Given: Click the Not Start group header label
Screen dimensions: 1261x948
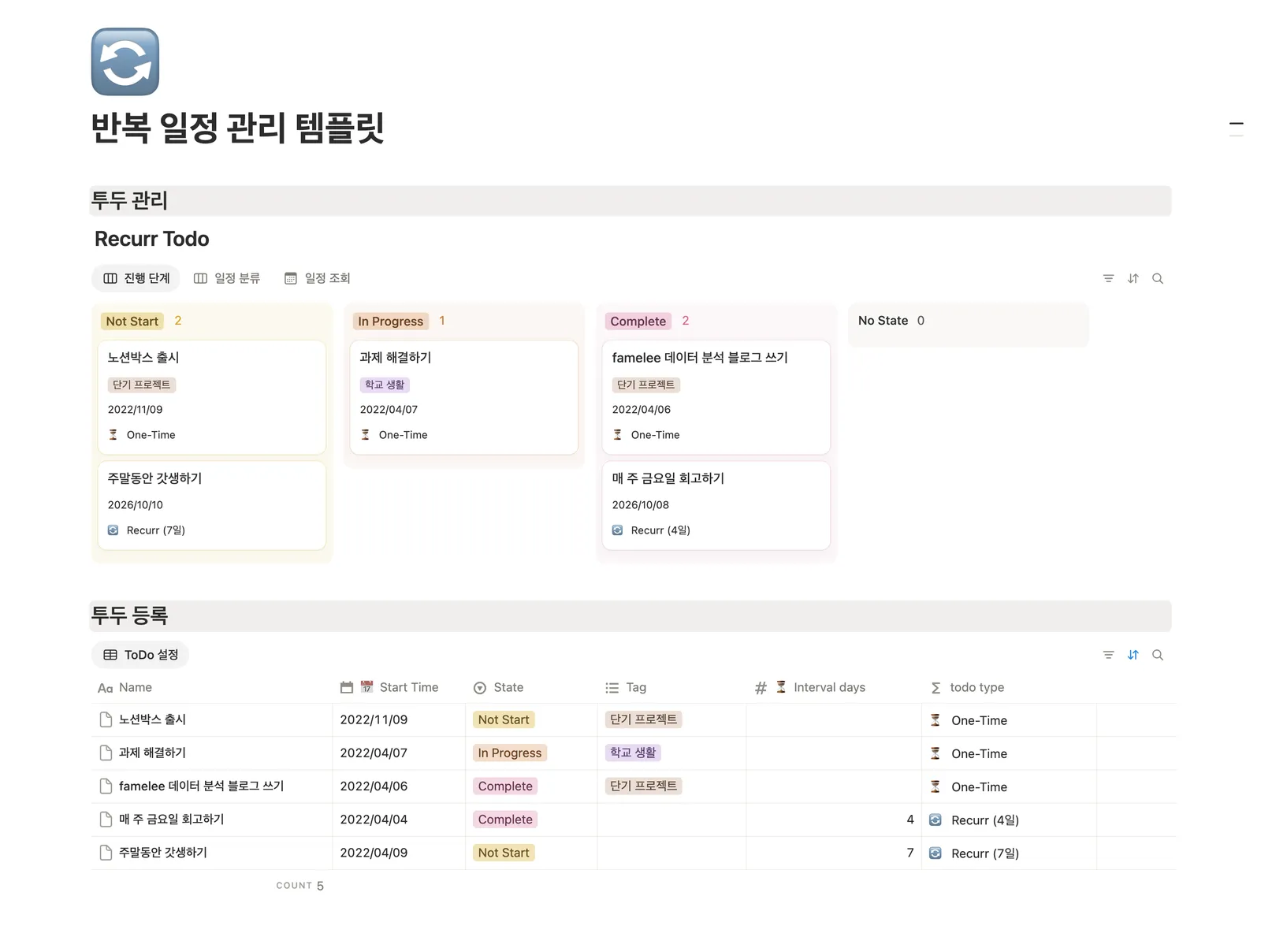Looking at the screenshot, I should click(132, 322).
